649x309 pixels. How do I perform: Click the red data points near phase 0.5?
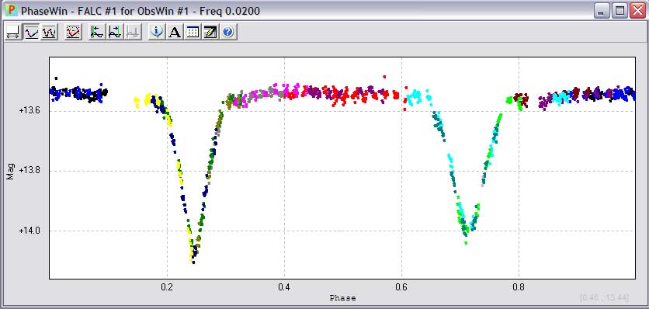coord(344,95)
